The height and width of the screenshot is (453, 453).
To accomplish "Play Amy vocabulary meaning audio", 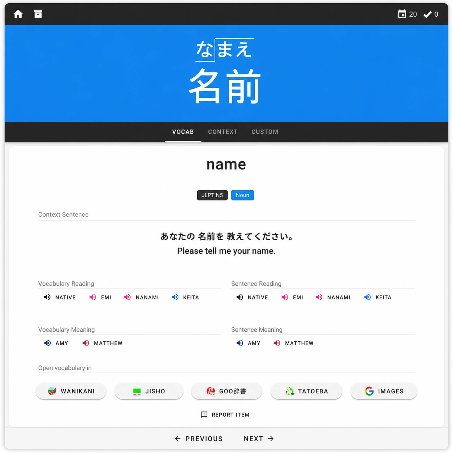I will point(56,343).
